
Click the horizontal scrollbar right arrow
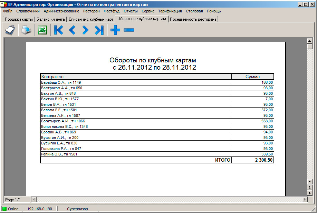pos(305,200)
